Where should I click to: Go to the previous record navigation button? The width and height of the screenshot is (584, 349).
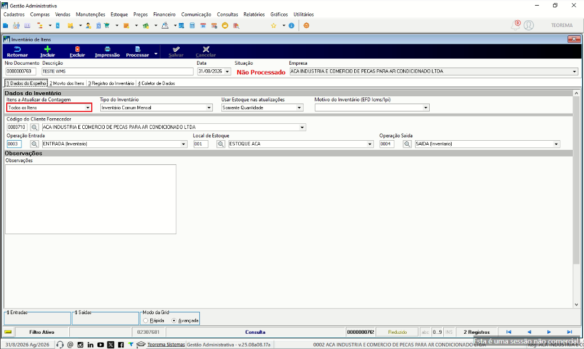529,332
